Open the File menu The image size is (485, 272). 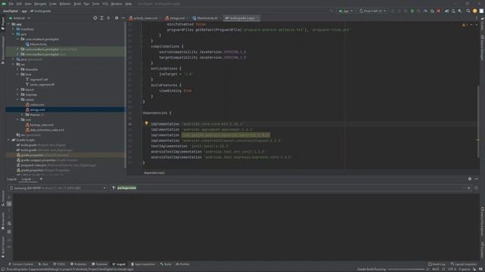pos(11,4)
